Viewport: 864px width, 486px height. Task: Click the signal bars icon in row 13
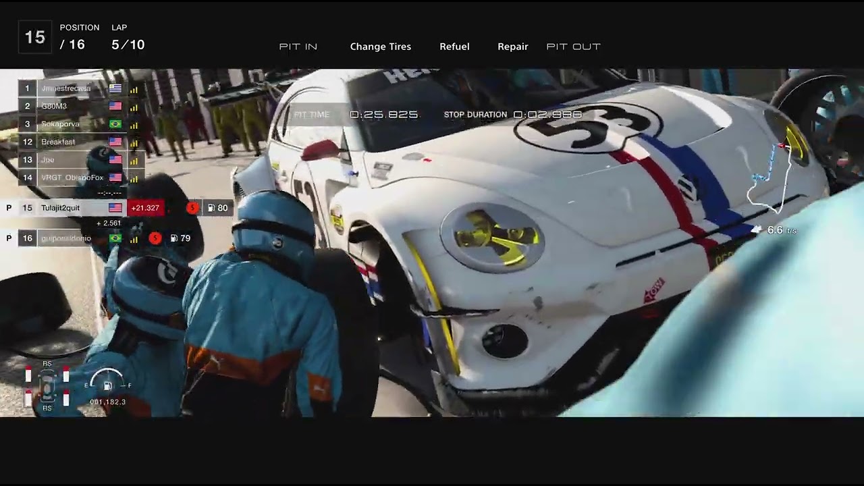coord(134,161)
